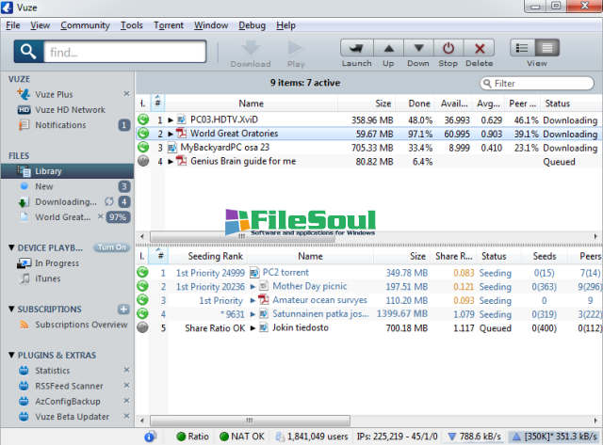The width and height of the screenshot is (603, 445).
Task: Open Vuze HD Network sidebar item
Action: (x=70, y=110)
